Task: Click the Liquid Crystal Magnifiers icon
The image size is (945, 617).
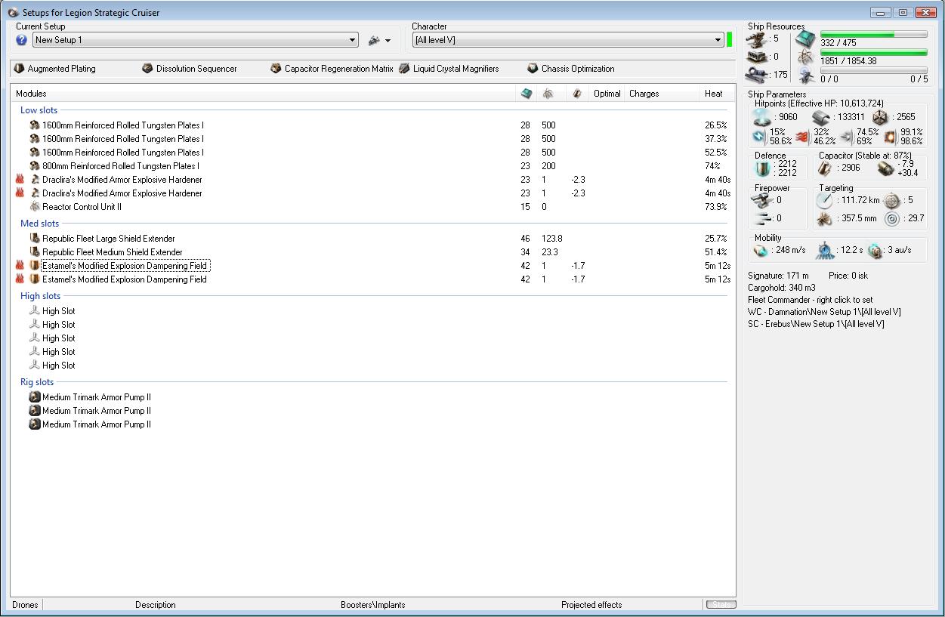Action: tap(404, 69)
